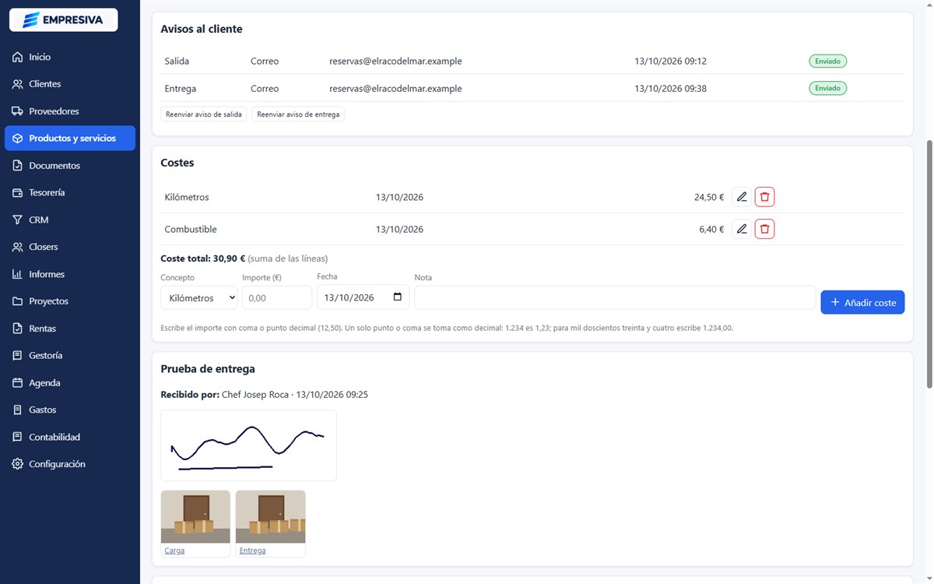Screen dimensions: 934x584
Task: Click the 13/10/2026 09:12 timestamp
Action: tap(670, 61)
